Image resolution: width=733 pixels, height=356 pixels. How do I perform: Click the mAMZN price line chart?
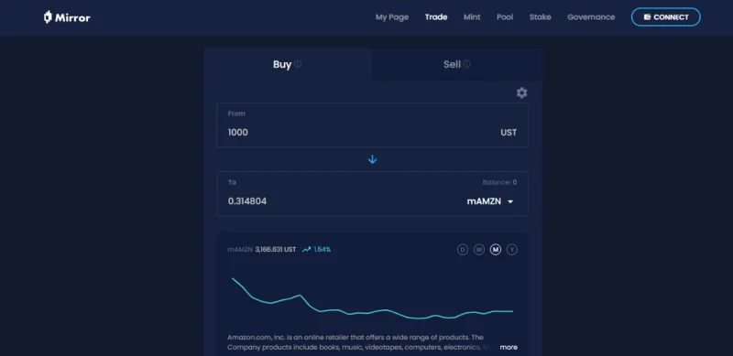tap(372, 297)
